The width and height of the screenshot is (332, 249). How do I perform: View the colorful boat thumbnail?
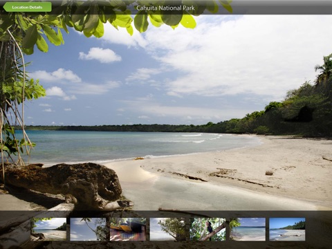click(128, 229)
